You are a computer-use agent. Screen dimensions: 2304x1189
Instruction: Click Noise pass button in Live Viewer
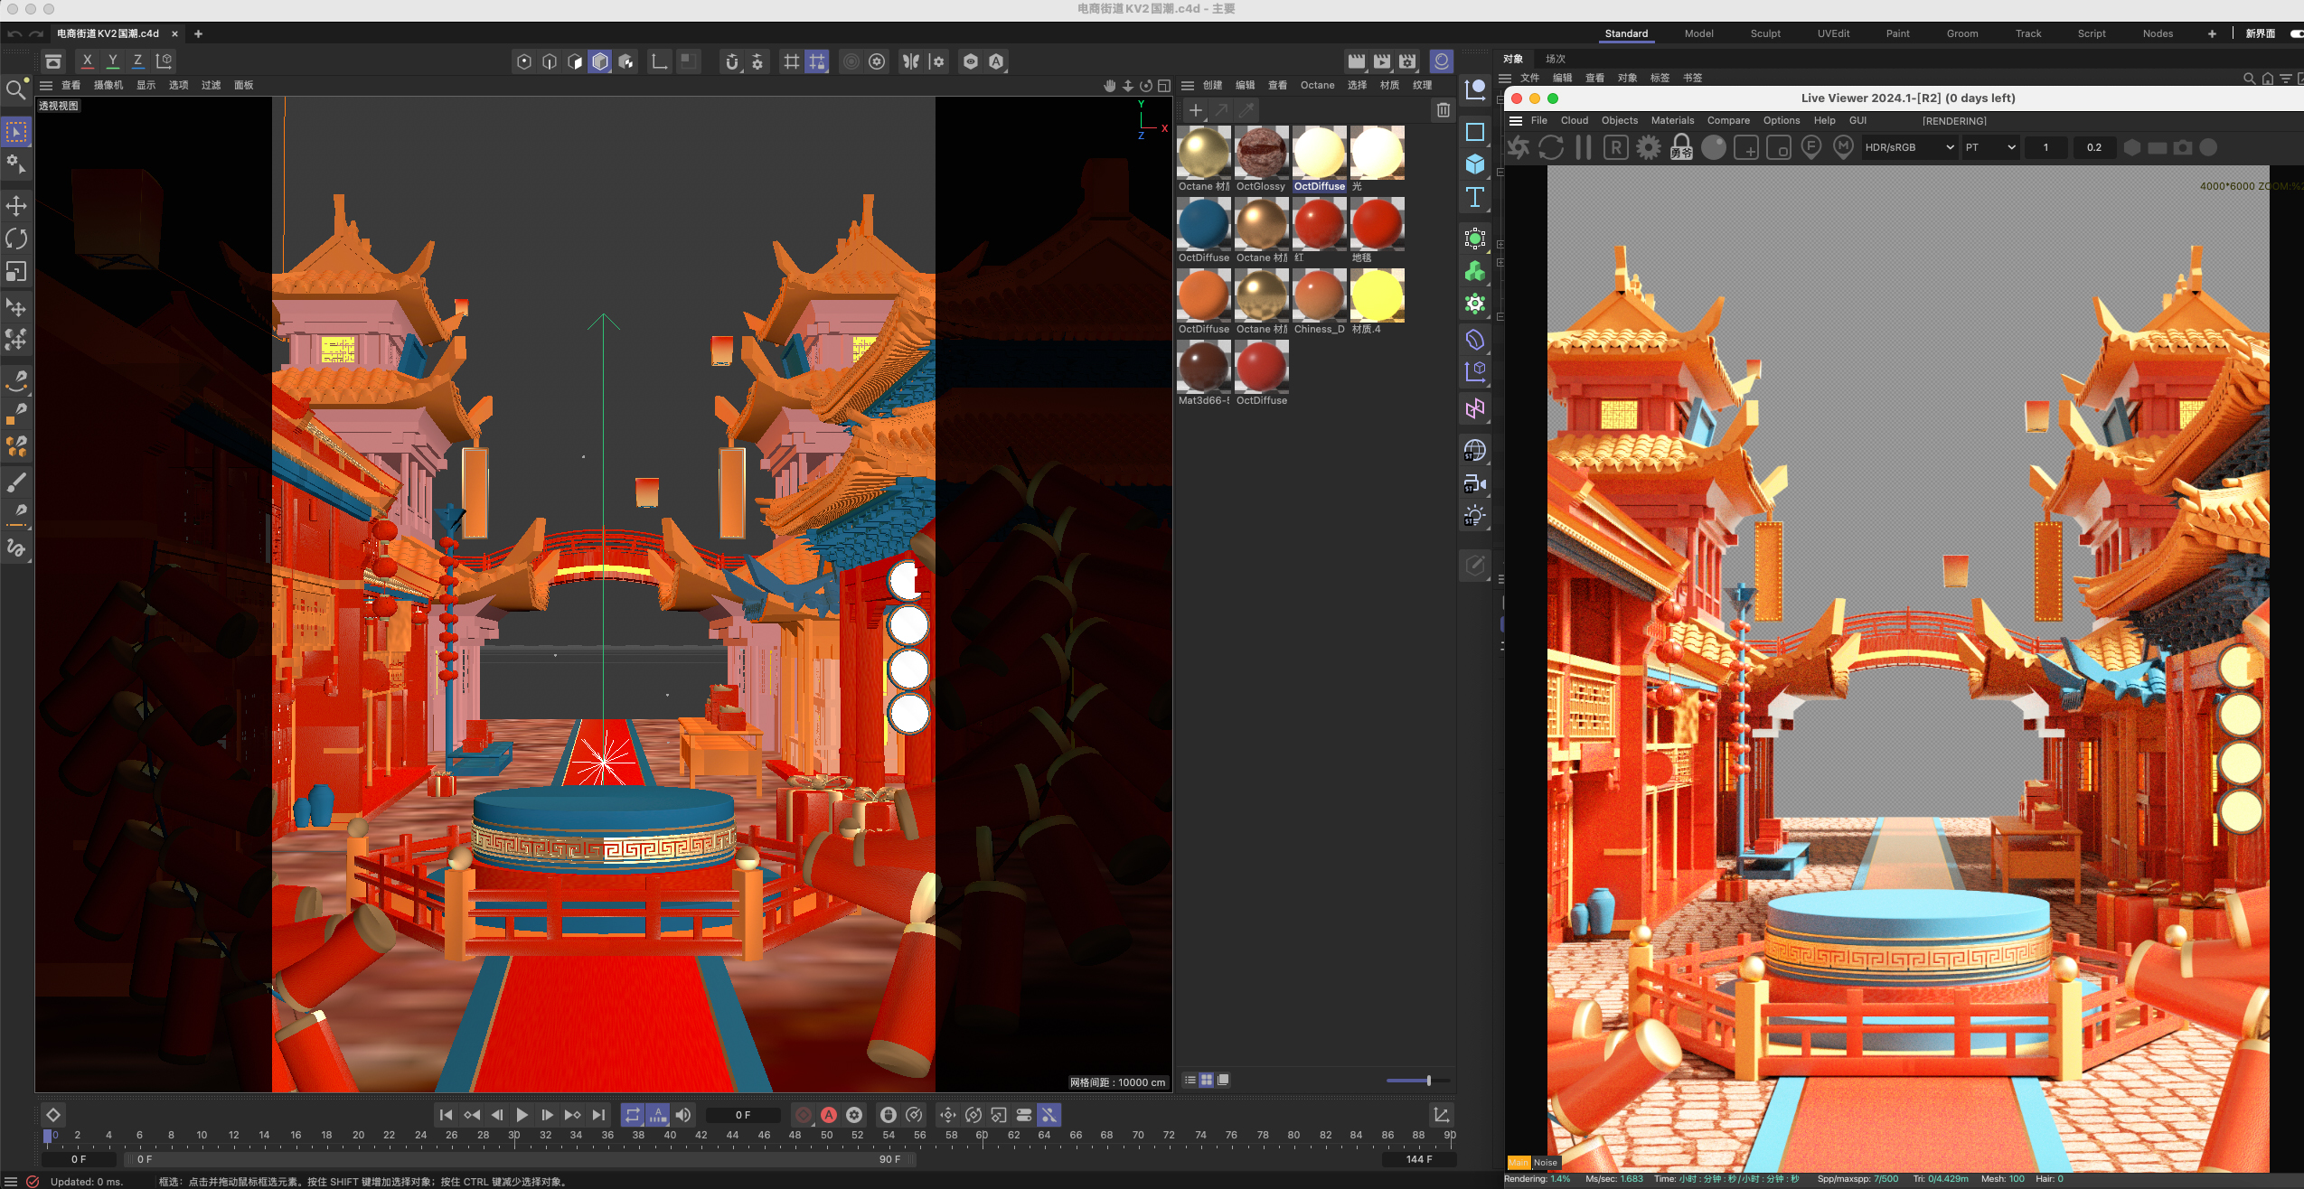tap(1545, 1163)
